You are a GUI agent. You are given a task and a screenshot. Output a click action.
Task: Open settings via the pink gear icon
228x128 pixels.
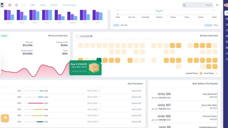pyautogui.click(x=10, y=5)
